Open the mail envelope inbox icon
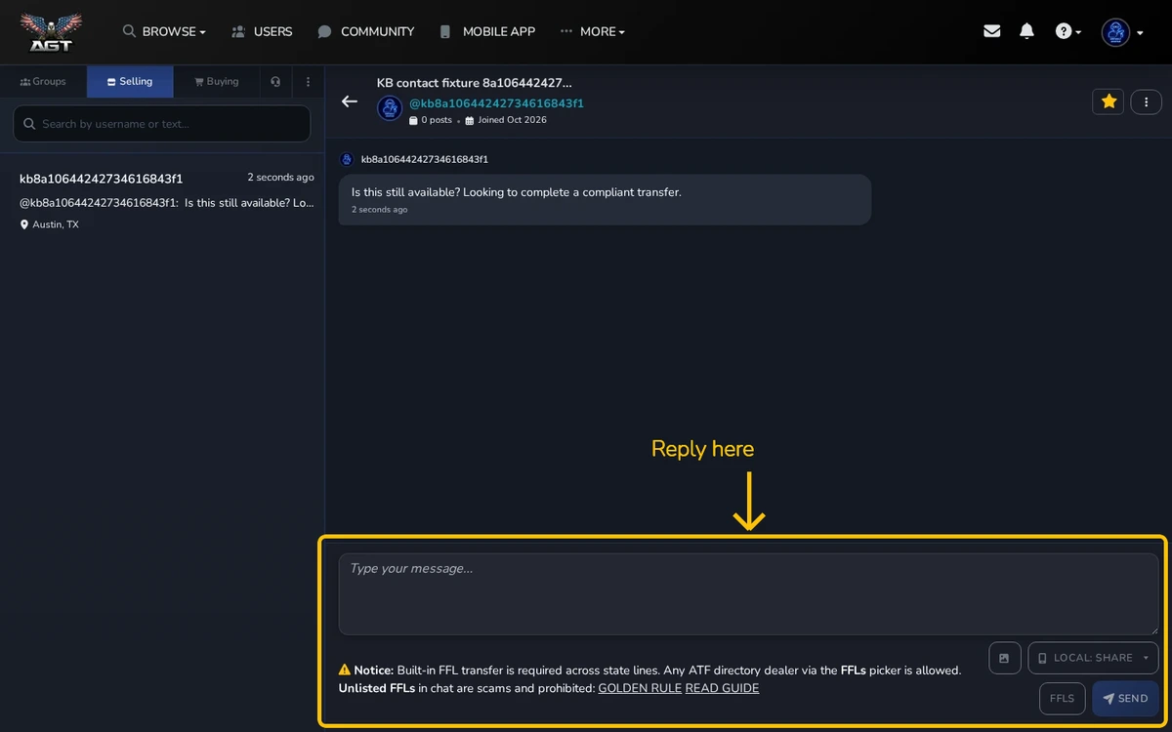The image size is (1172, 732). 992,31
